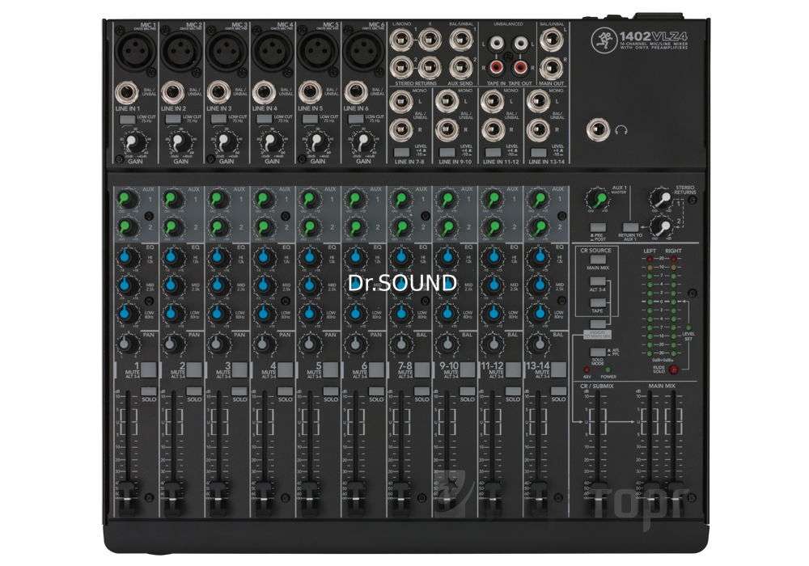Click the Line In 5 jack
This screenshot has width=809, height=566.
pyautogui.click(x=310, y=93)
